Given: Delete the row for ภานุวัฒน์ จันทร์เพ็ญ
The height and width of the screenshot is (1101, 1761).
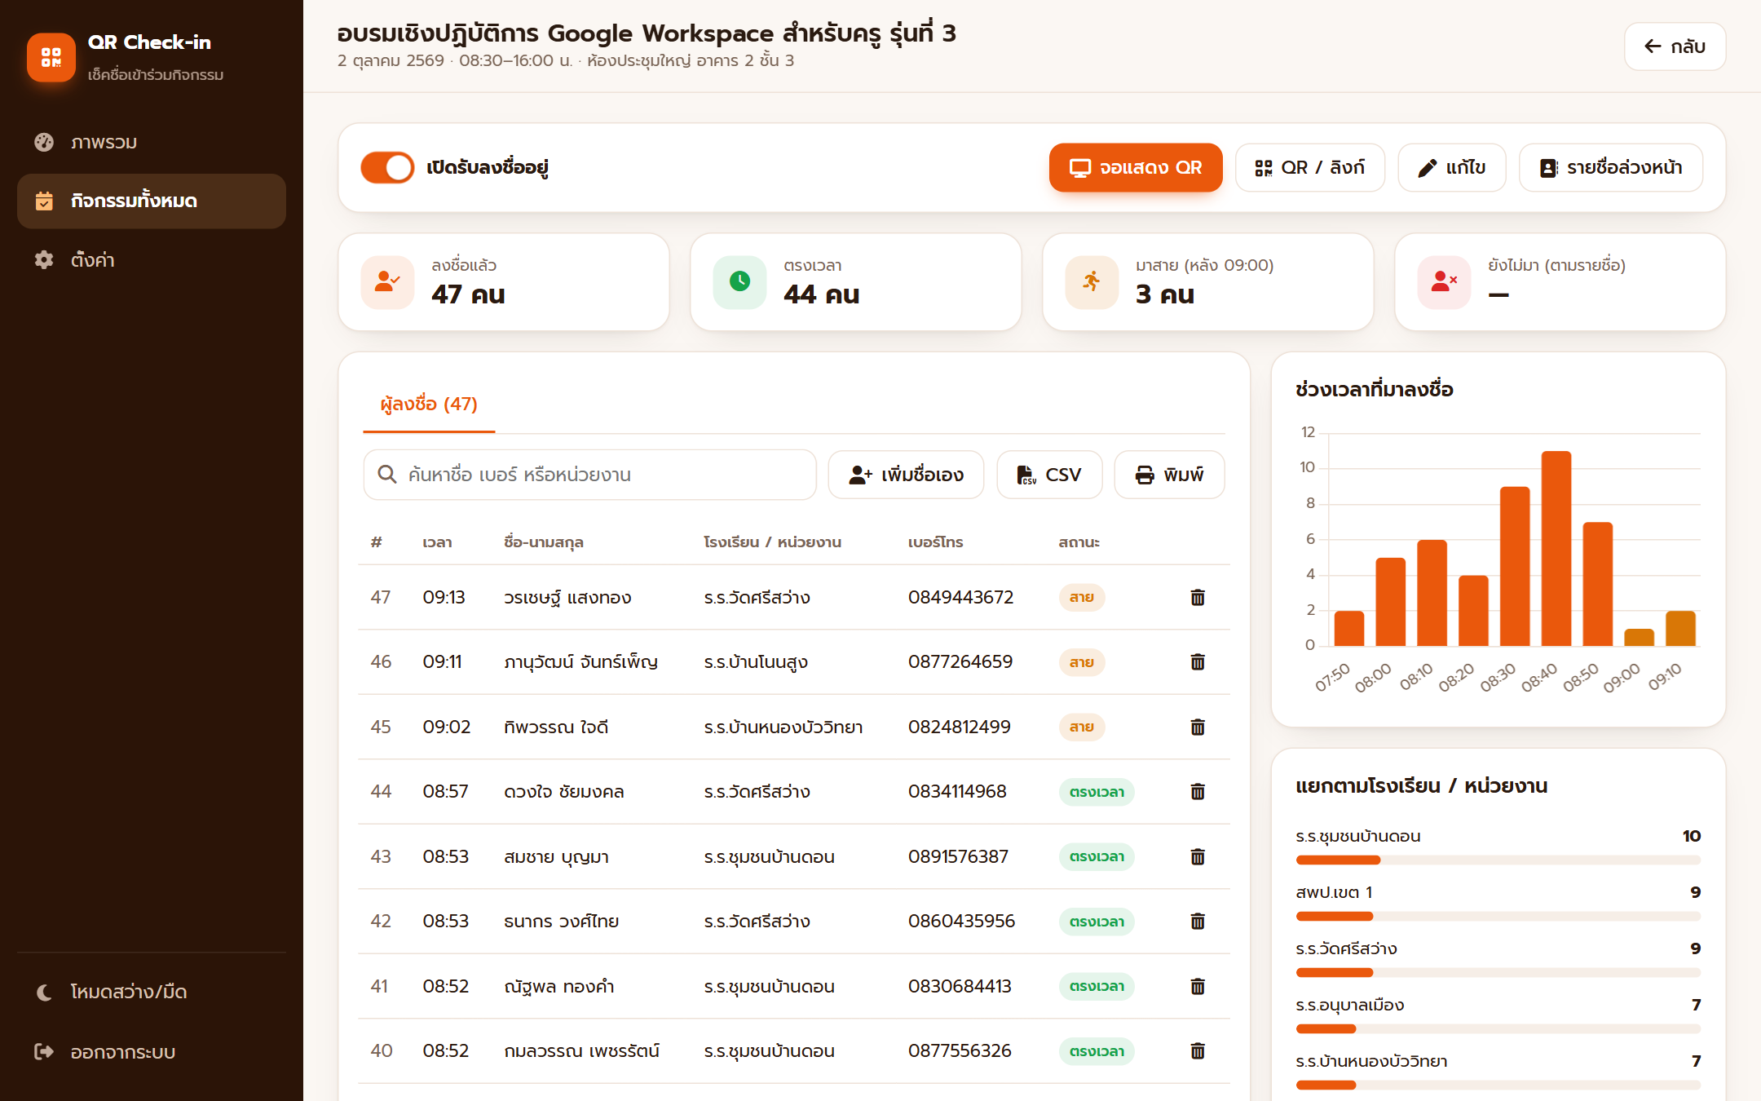Looking at the screenshot, I should [x=1198, y=661].
